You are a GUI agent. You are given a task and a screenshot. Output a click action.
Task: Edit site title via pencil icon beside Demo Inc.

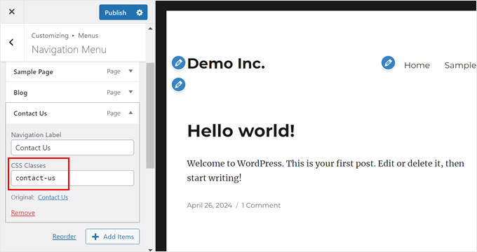178,63
